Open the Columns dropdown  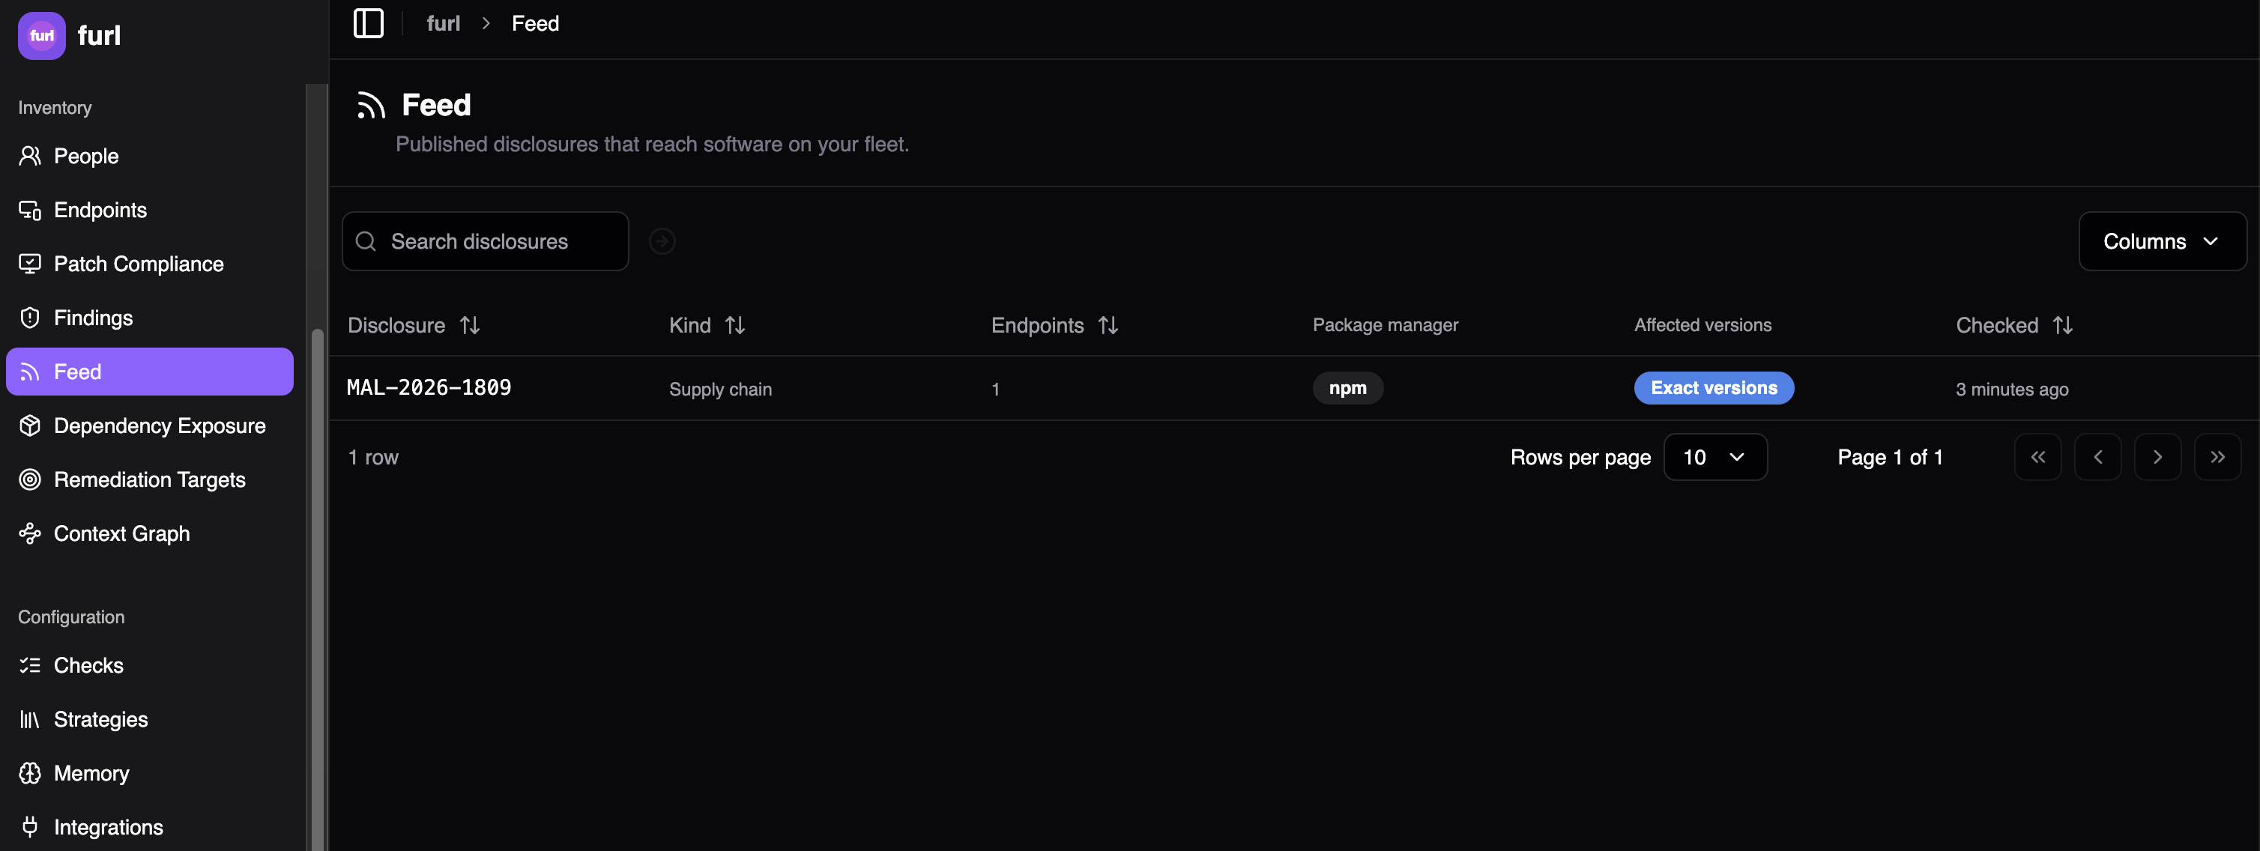pos(2162,241)
